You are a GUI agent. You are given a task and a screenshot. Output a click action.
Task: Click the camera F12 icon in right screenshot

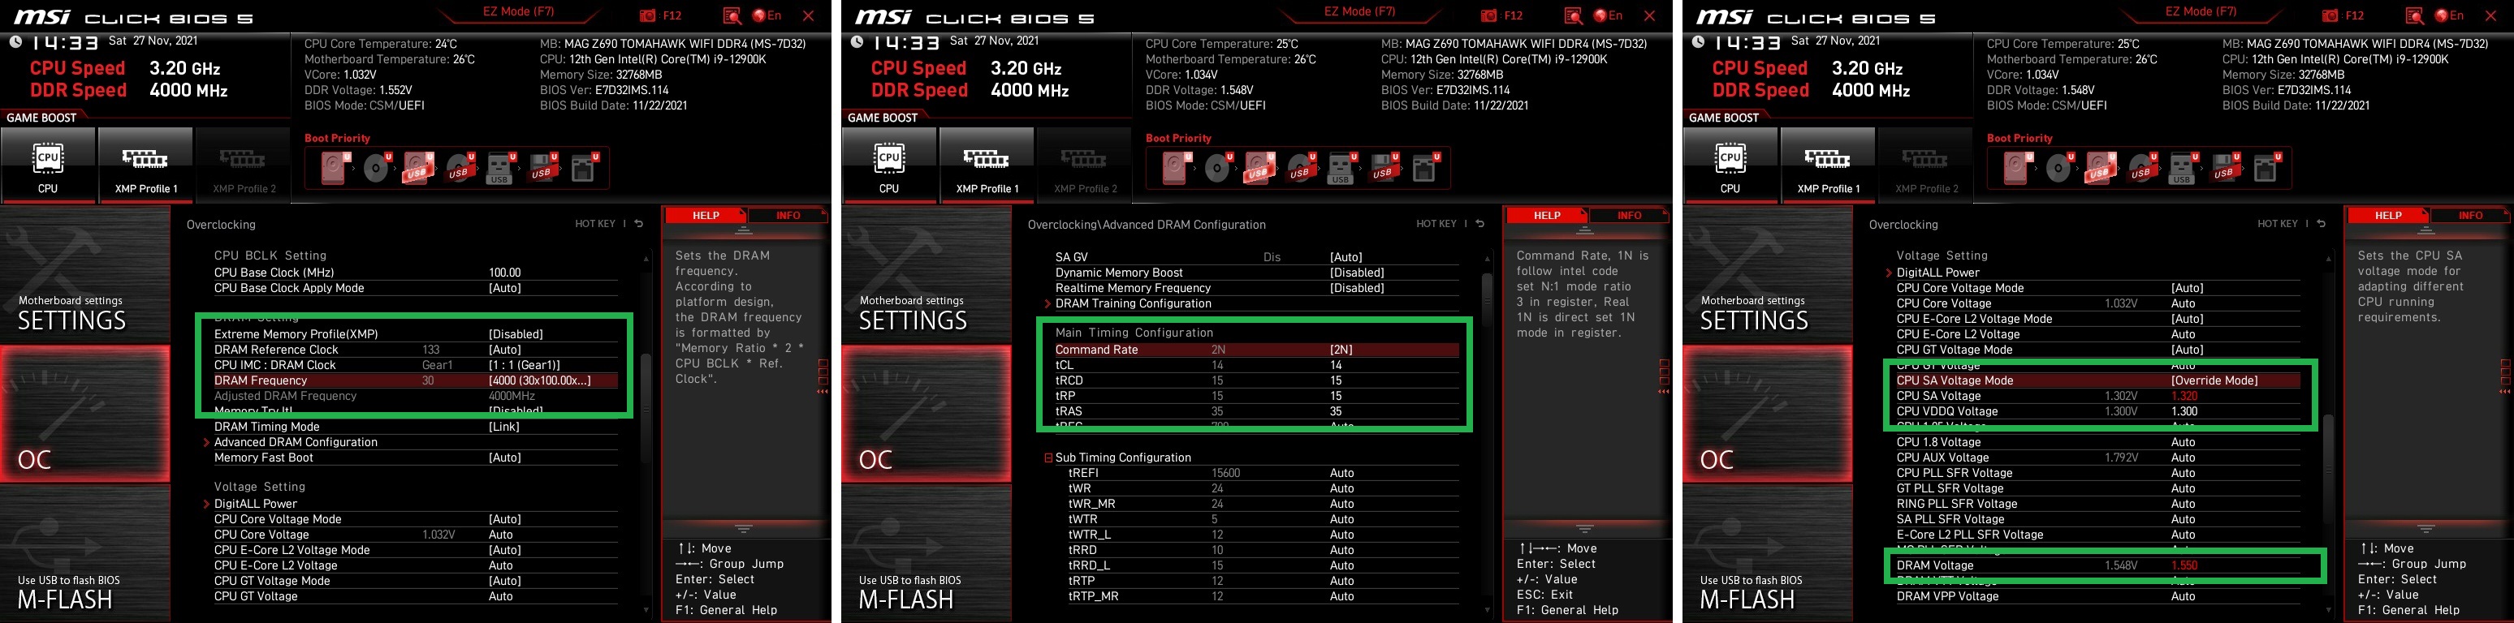(2330, 15)
